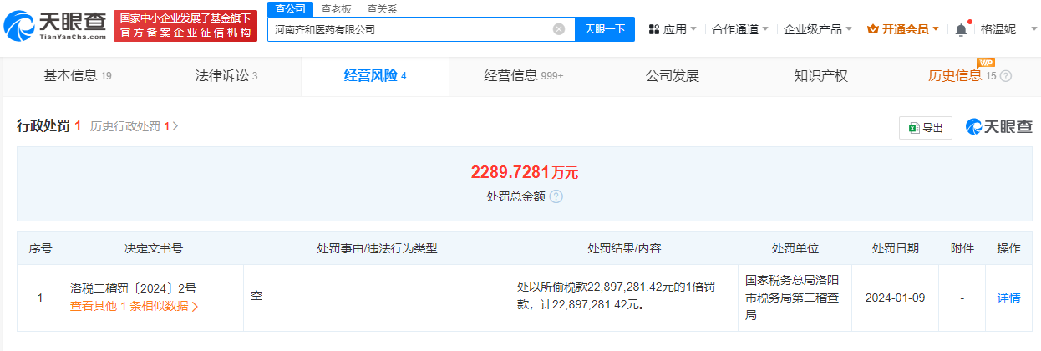Click document number 洛税二稽罚〔2024〕2号
Screen dimensions: 1041x351
tap(134, 288)
